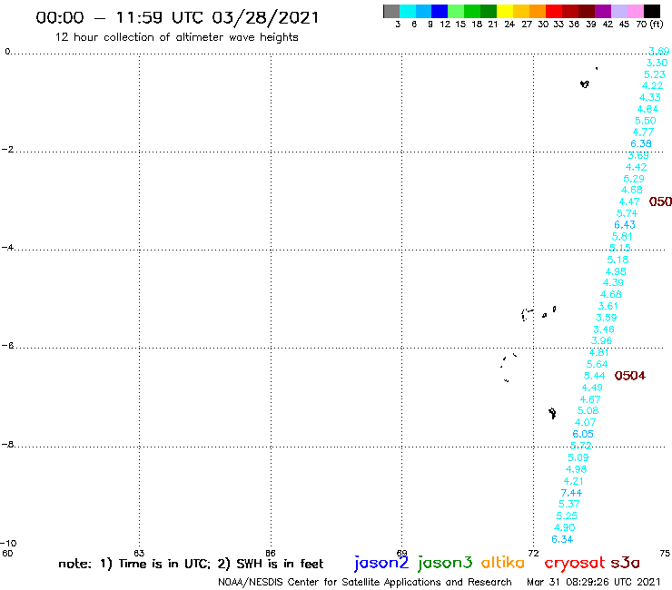The image size is (672, 590).
Task: Click the lavender swatch in the color scale
Action: tap(618, 11)
